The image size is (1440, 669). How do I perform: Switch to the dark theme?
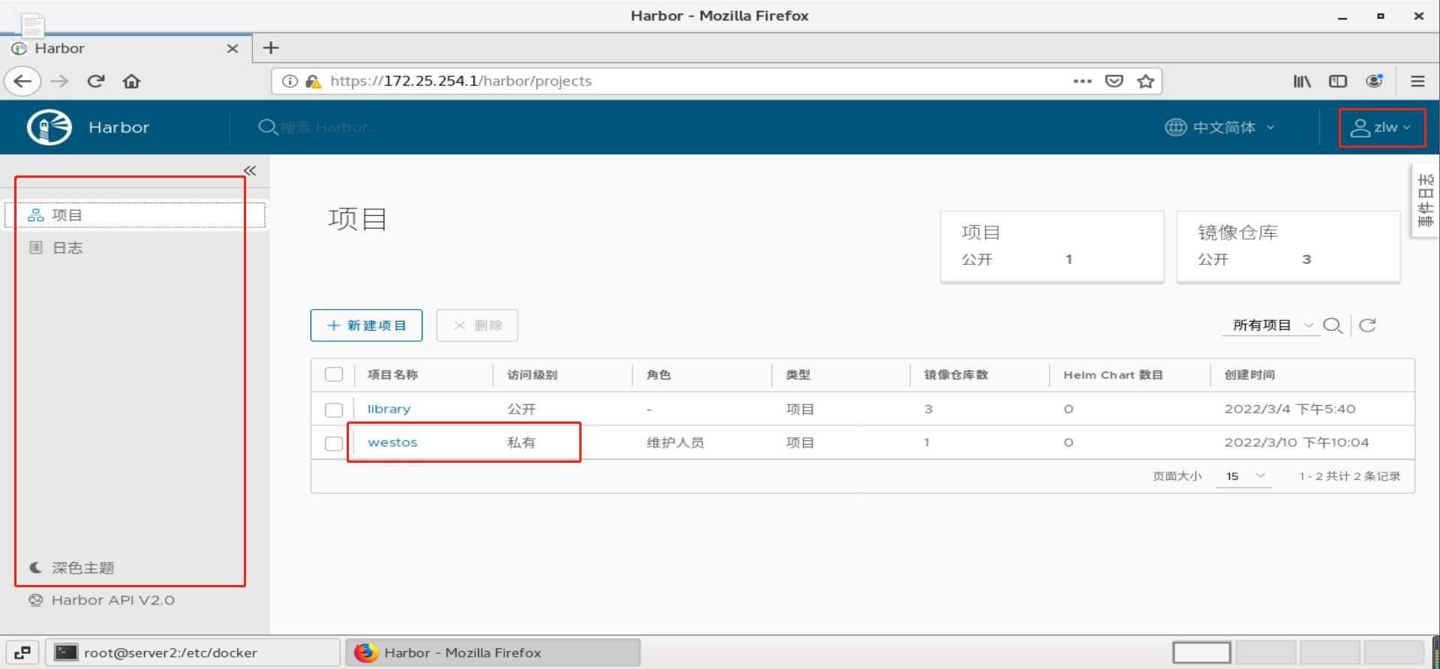point(72,568)
